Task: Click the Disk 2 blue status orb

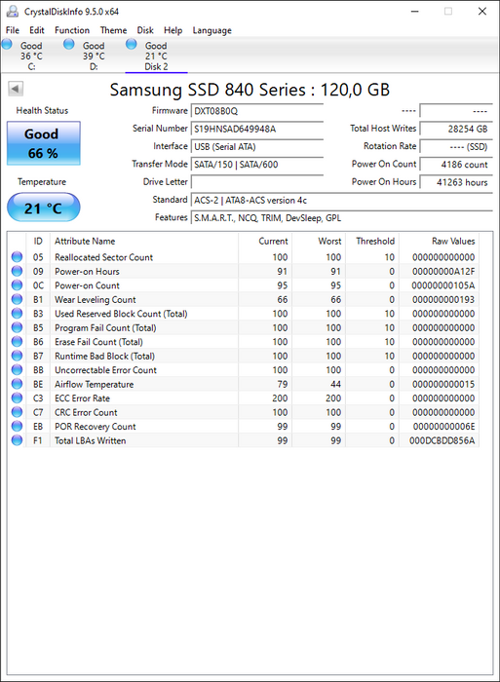Action: click(x=131, y=44)
